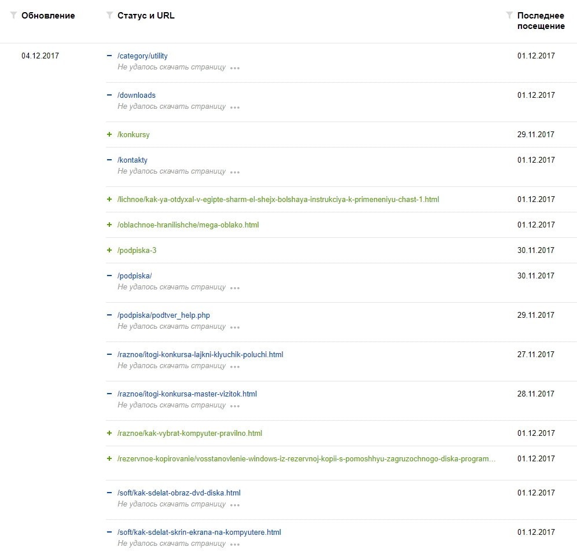The height and width of the screenshot is (558, 577).
Task: Click minus status icon beside /kontakty
Action: [x=109, y=160]
